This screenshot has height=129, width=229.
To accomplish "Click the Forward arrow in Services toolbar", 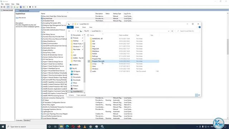I will click(4, 7).
